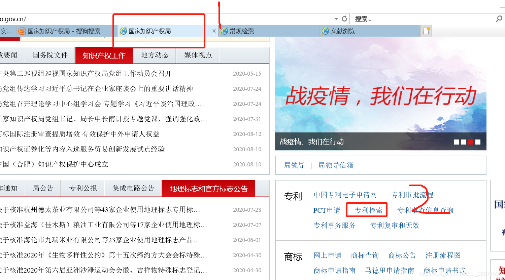Click the Sogou icon on the 搜狗搜索 tab
Viewport: 505px width, 280px height.
point(22,31)
